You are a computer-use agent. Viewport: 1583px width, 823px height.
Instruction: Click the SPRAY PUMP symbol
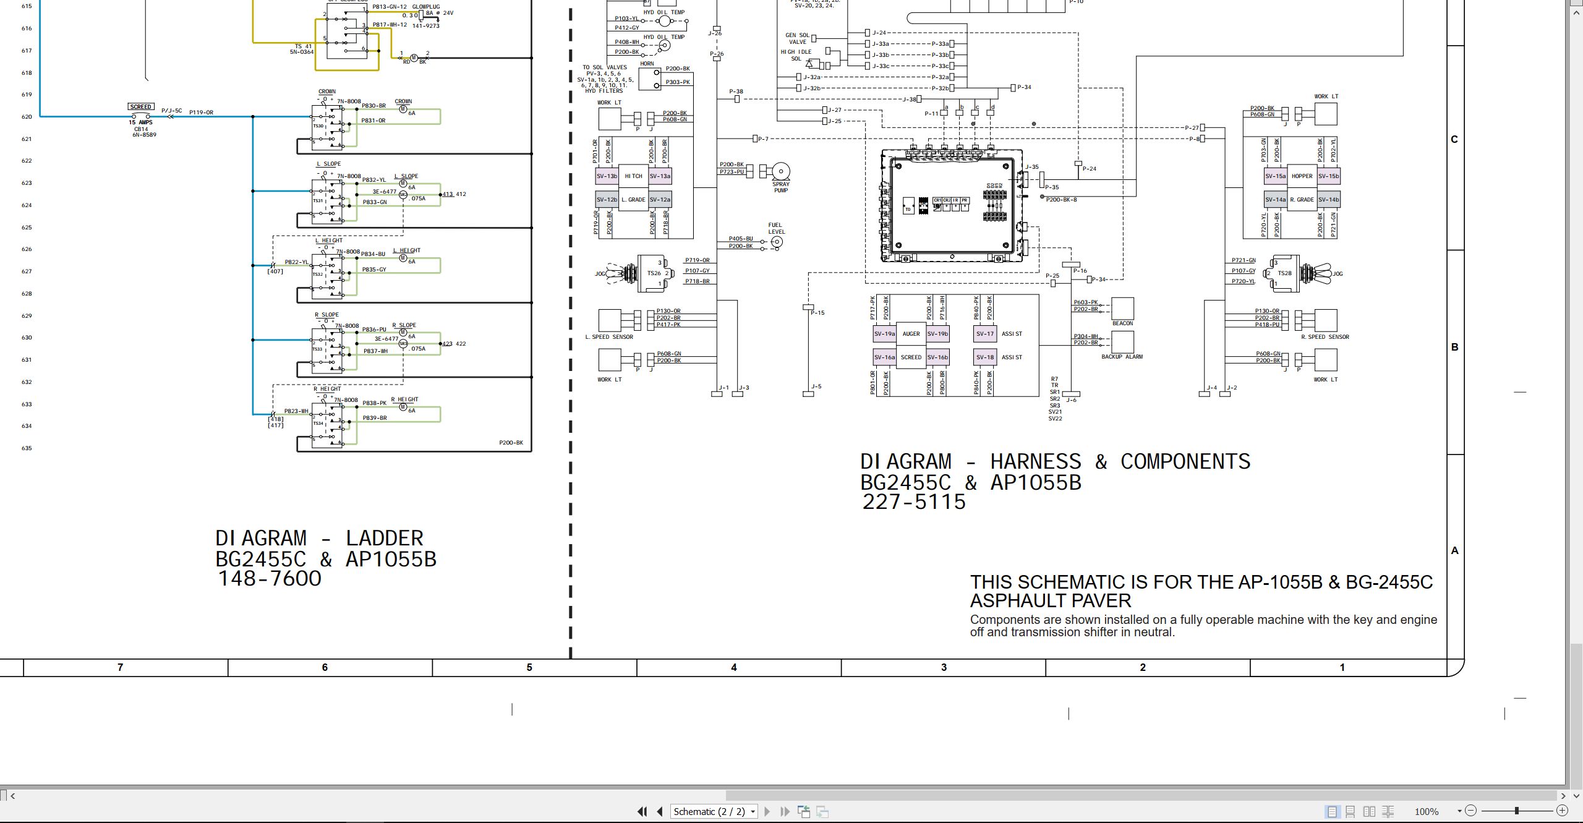[781, 171]
